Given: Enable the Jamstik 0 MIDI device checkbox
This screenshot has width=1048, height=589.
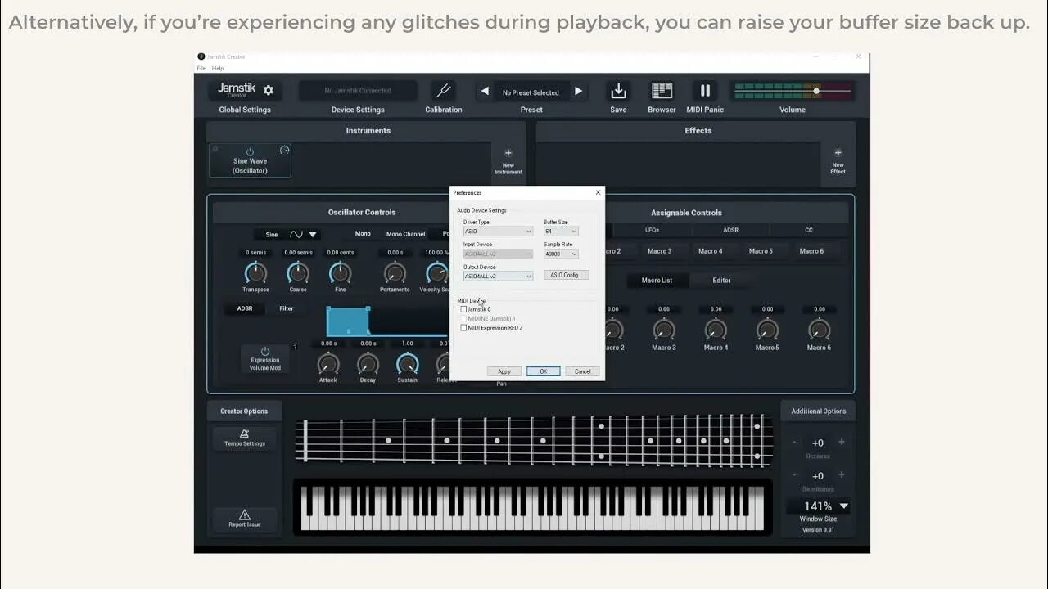Looking at the screenshot, I should [463, 309].
